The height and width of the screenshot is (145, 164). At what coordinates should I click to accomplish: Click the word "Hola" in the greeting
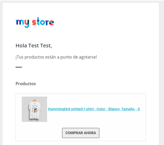tap(21, 46)
